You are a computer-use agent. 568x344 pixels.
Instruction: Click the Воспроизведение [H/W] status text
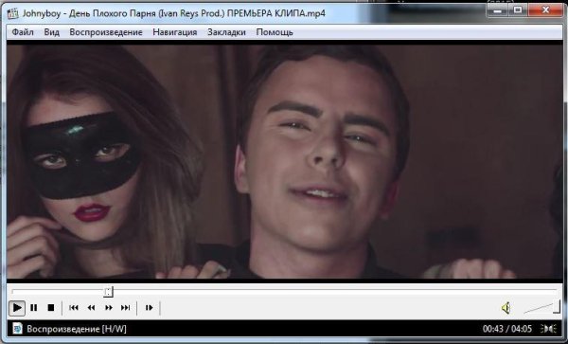tap(77, 329)
